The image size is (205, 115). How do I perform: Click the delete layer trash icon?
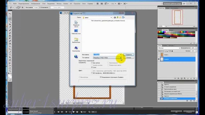coord(194,79)
